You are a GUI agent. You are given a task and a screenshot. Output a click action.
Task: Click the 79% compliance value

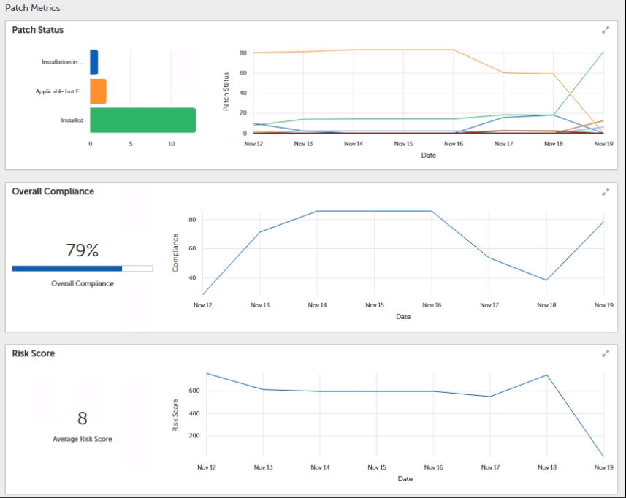point(82,250)
